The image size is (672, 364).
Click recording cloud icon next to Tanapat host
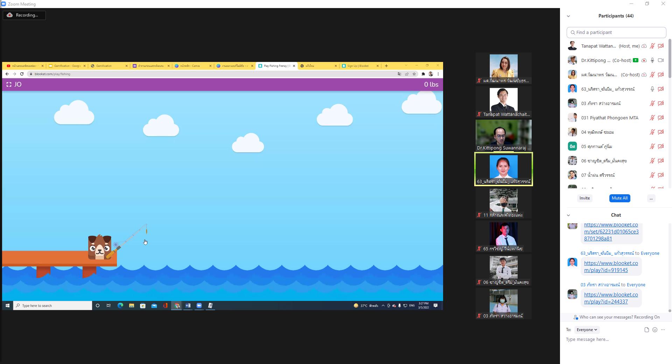click(644, 46)
